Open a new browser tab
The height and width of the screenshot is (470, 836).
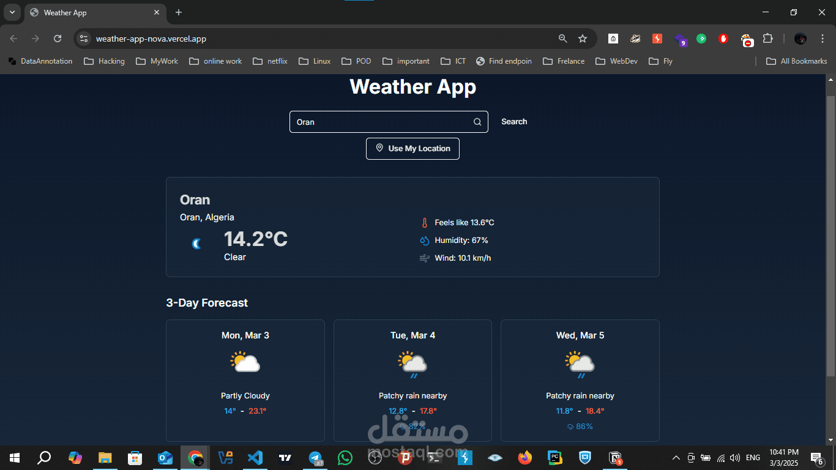click(x=178, y=12)
